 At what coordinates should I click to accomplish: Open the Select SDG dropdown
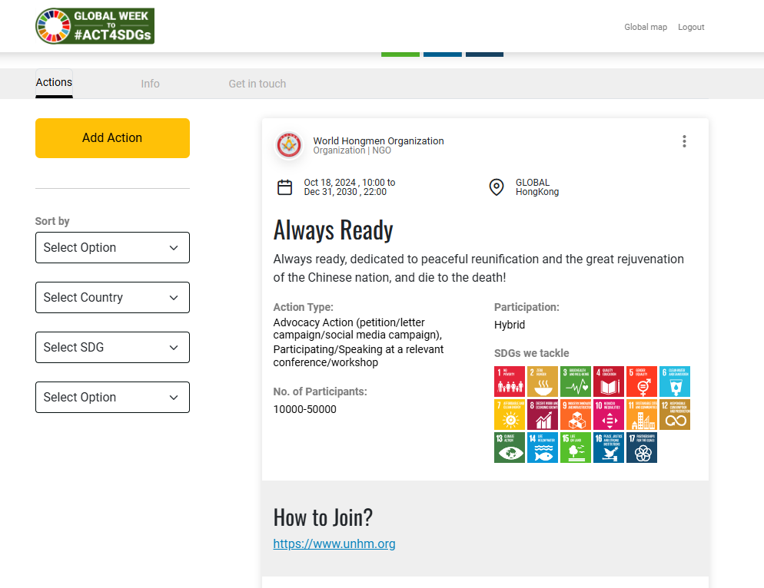click(112, 348)
